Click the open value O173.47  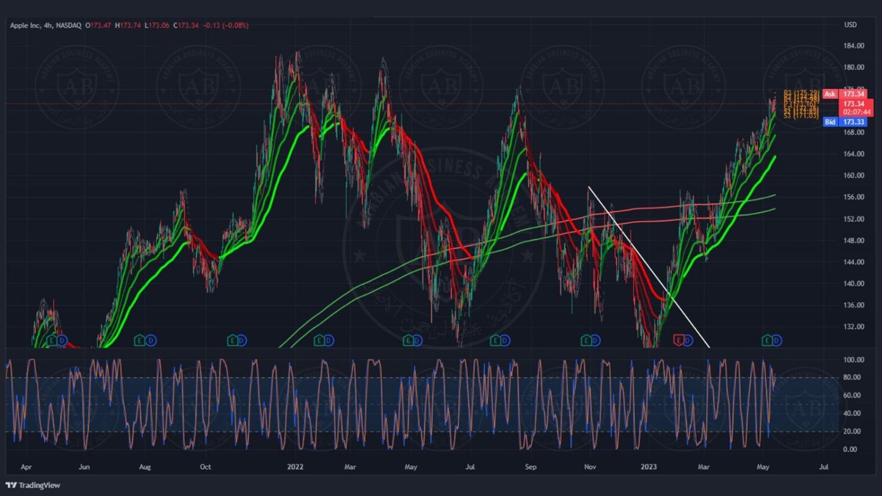coord(98,25)
